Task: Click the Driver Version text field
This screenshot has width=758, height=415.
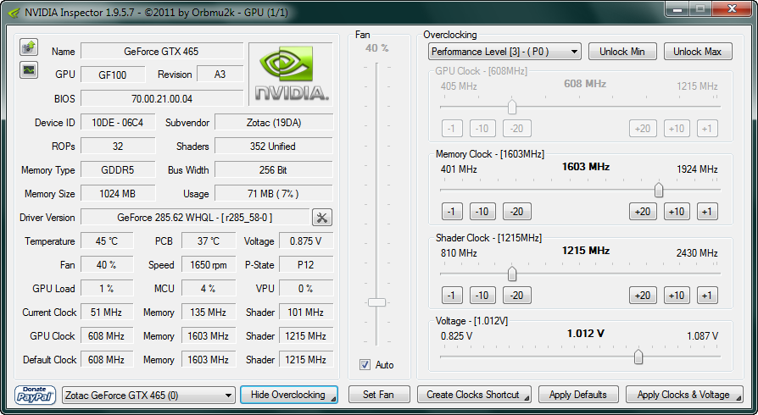Action: (x=194, y=218)
